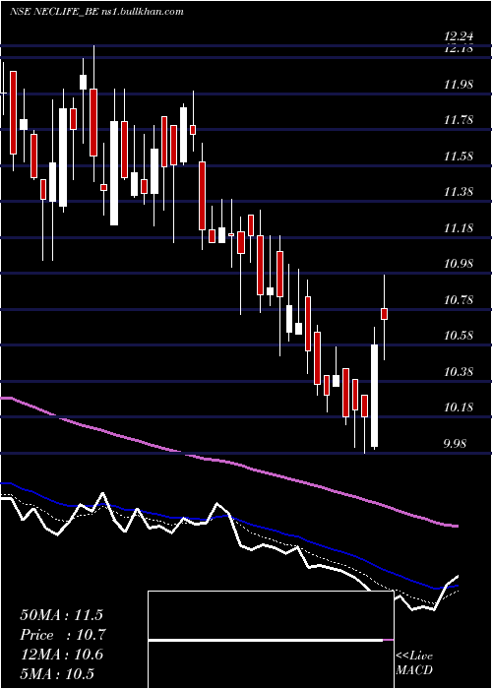Click the Price : 10.7 readout

63,635
